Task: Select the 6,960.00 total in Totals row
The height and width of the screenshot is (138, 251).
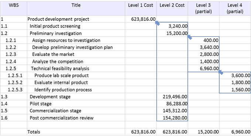Action: 235,132
